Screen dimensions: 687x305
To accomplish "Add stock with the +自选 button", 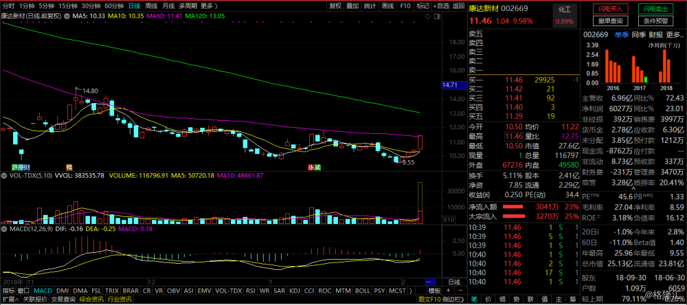I will click(x=441, y=5).
